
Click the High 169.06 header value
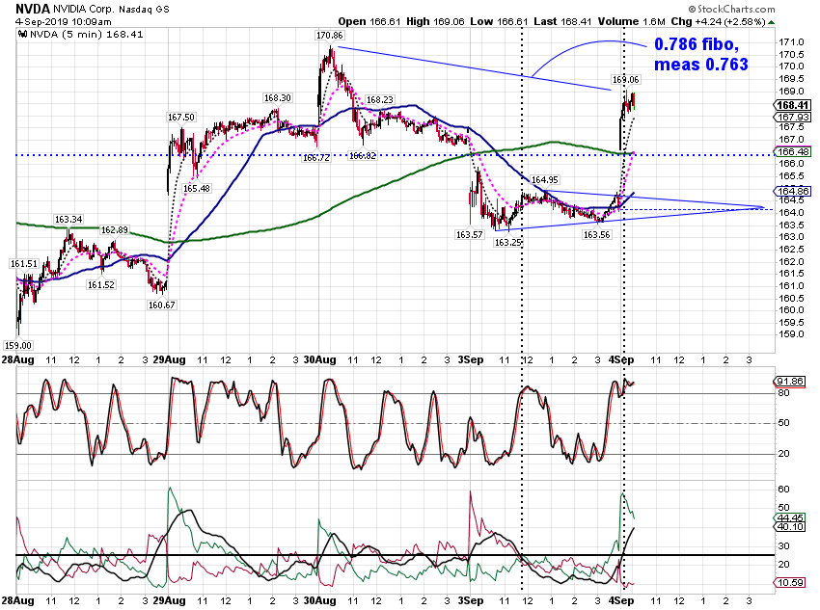[x=435, y=21]
